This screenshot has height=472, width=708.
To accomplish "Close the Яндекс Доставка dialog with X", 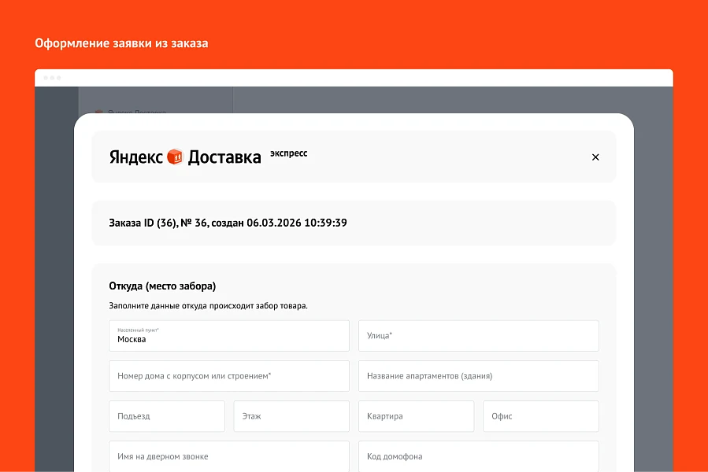I will click(x=595, y=157).
